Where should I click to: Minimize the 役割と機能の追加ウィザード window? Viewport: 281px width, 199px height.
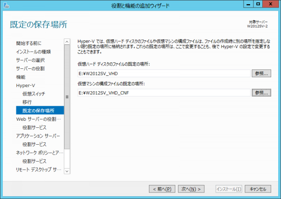coord(248,5)
